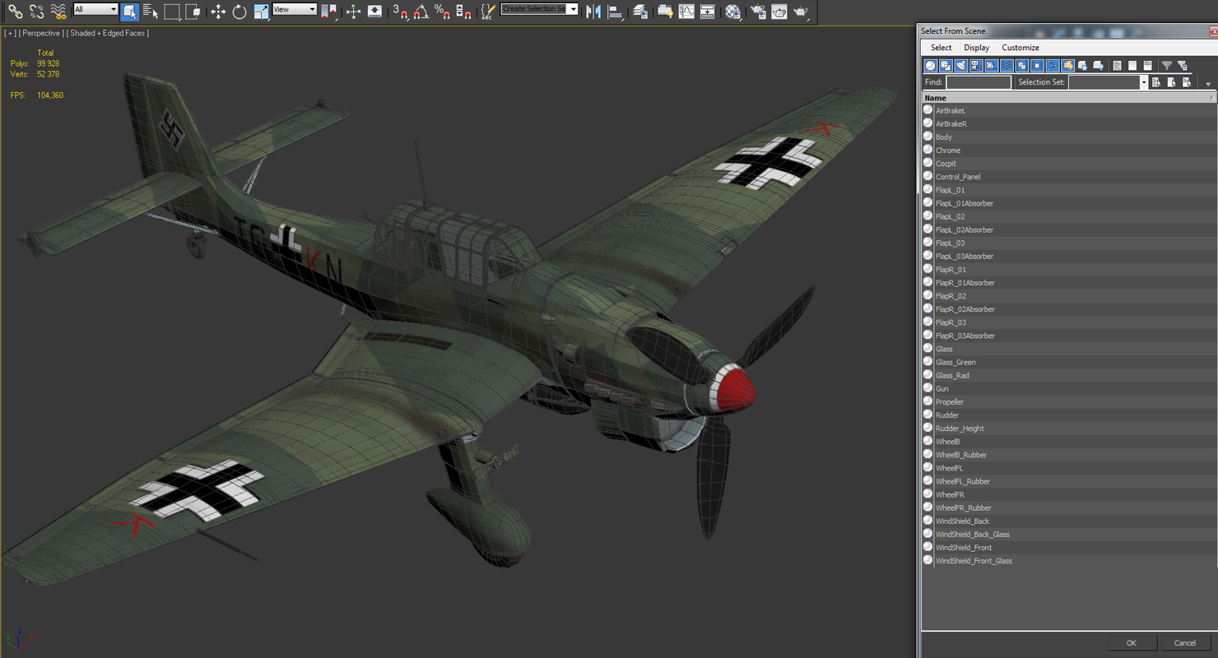Toggle Display Bones filter in Select From Scene

tap(1053, 66)
